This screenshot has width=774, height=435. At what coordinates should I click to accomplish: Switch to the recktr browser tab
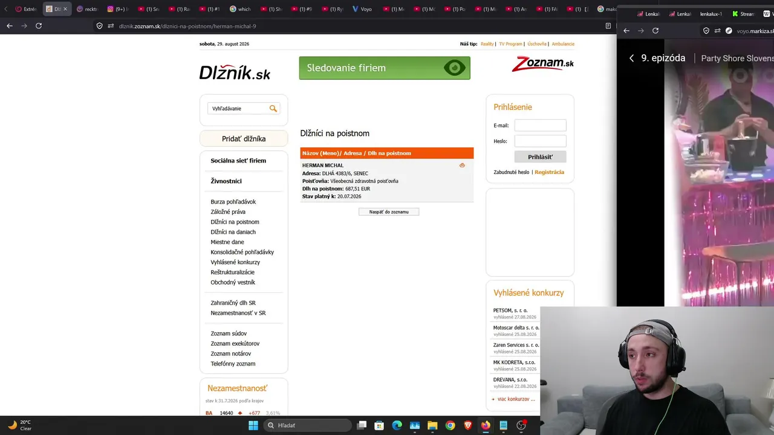pyautogui.click(x=88, y=9)
